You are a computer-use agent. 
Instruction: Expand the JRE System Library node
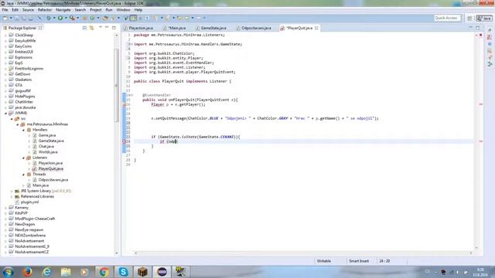12,191
